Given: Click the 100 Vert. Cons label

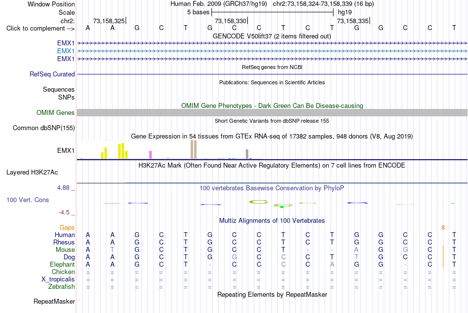Looking at the screenshot, I should (28, 200).
